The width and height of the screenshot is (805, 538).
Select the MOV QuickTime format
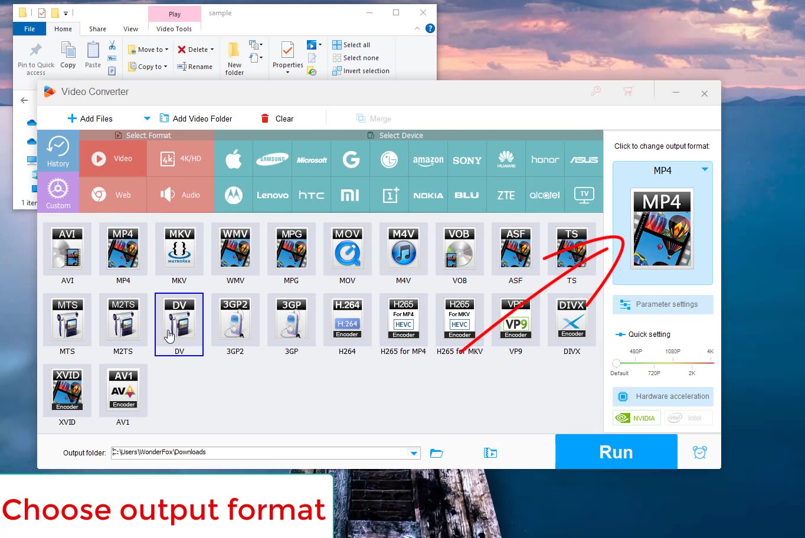click(x=347, y=248)
